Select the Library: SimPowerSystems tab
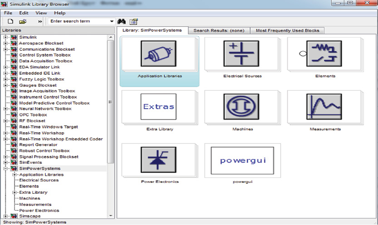 click(152, 30)
